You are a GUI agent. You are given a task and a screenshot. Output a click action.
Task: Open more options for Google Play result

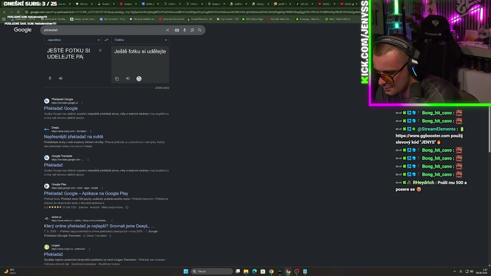click(102, 188)
